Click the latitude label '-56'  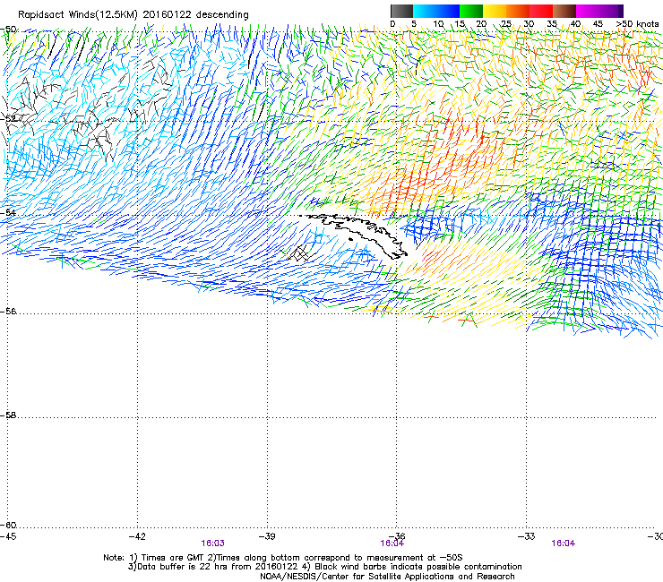8,311
